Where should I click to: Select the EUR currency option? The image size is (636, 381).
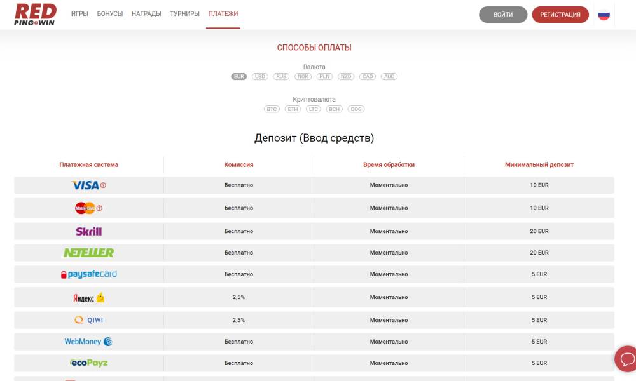coord(239,77)
